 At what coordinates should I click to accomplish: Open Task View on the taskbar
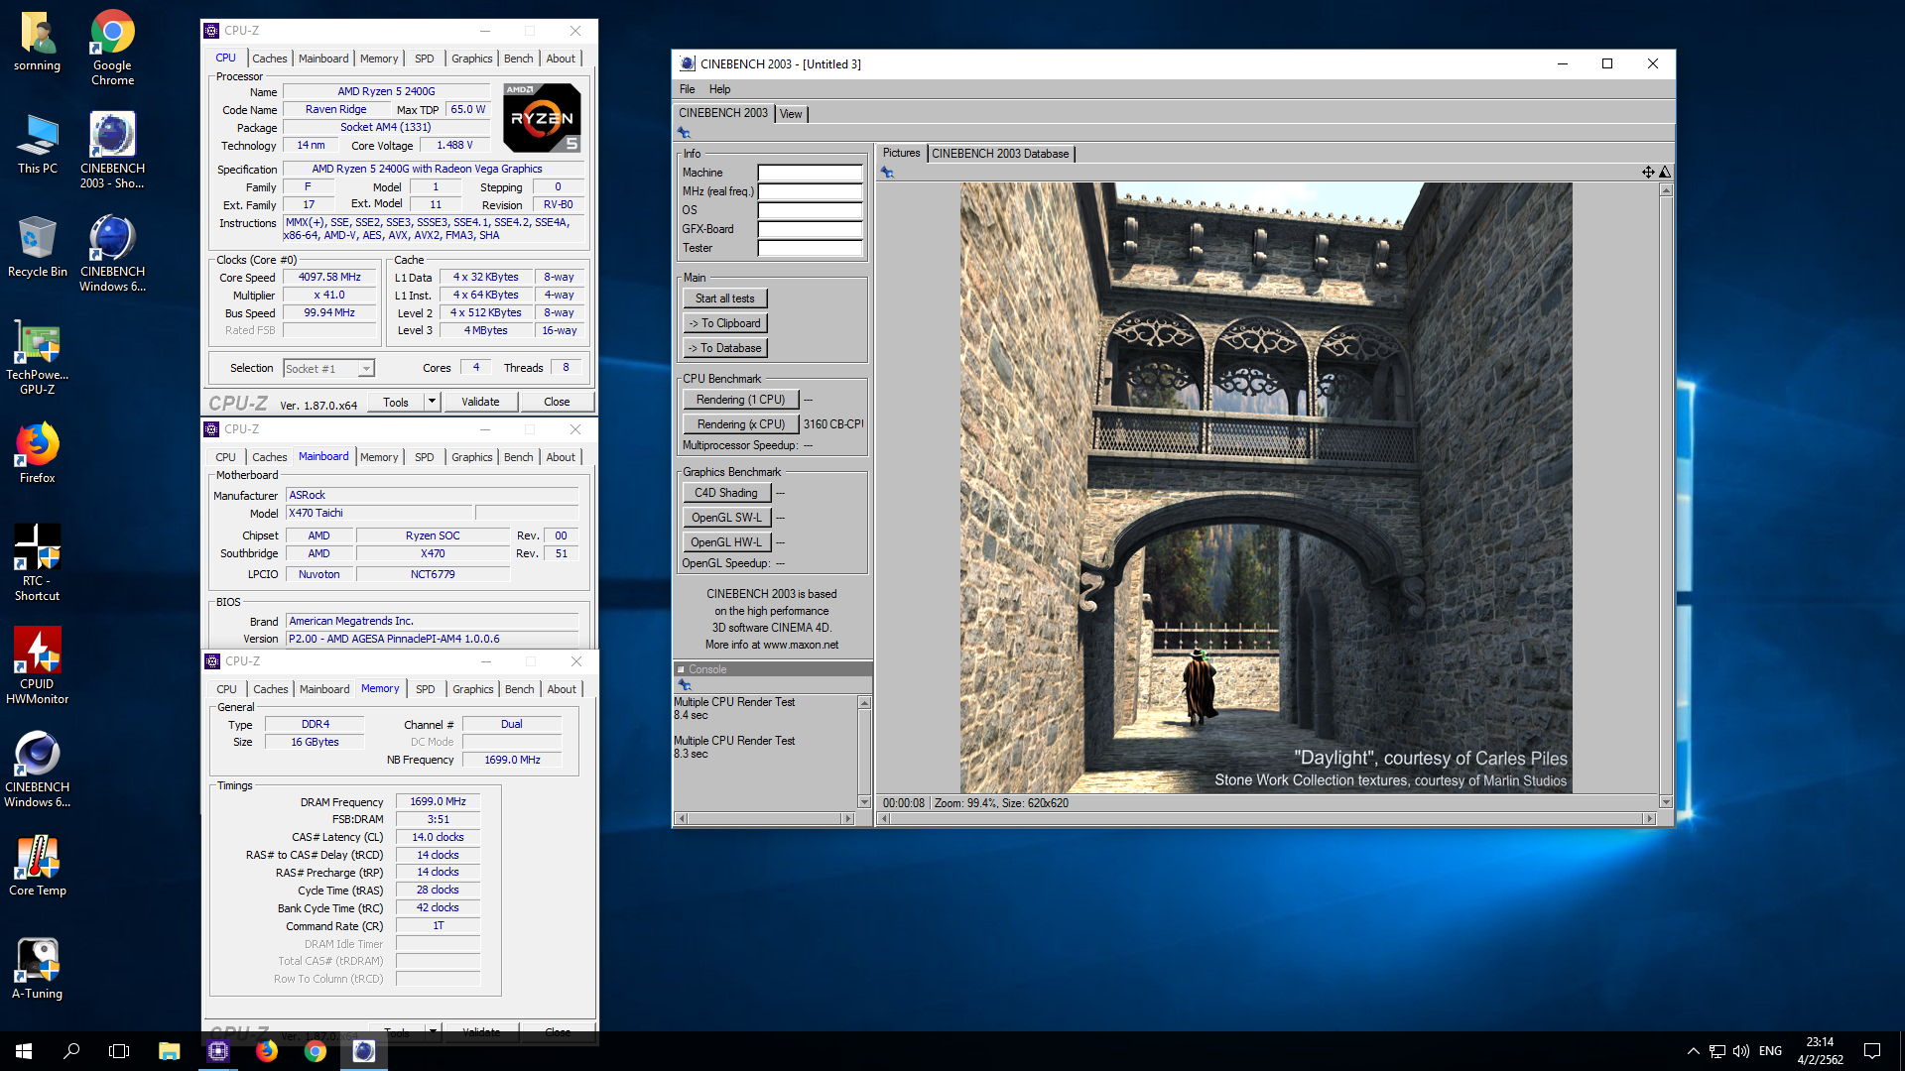(x=119, y=1051)
